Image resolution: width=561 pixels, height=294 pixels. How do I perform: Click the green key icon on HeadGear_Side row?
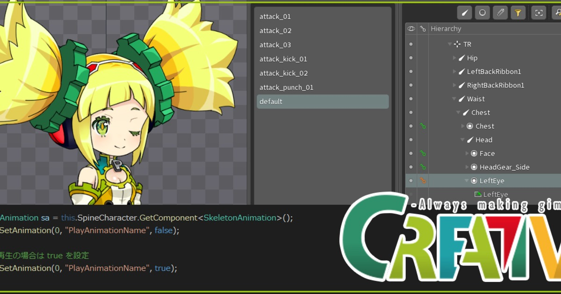[423, 167]
